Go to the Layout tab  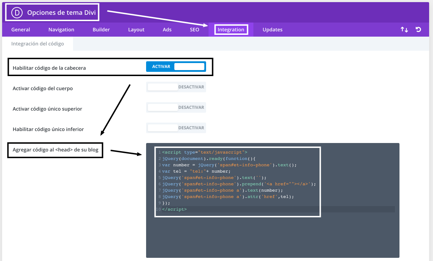pos(136,30)
